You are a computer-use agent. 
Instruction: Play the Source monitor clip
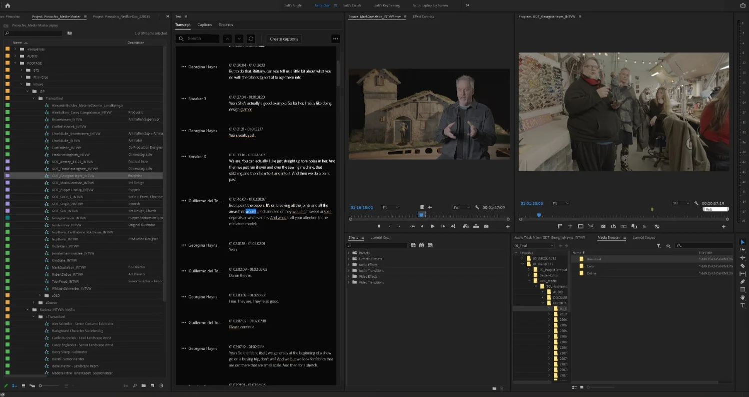pyautogui.click(x=432, y=226)
